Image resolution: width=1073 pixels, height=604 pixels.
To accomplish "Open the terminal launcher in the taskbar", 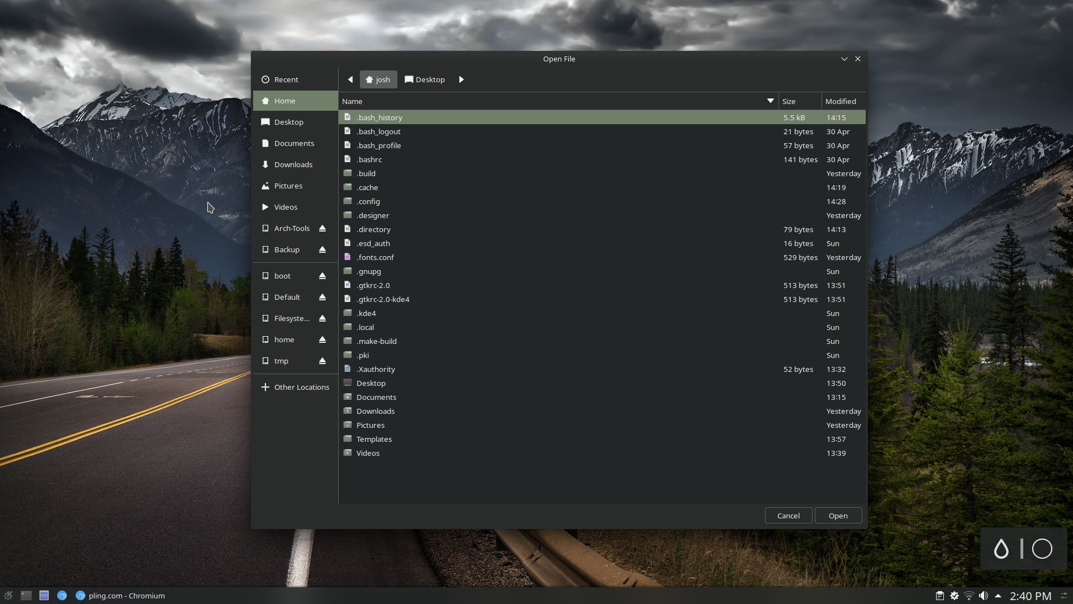I will [x=26, y=596].
